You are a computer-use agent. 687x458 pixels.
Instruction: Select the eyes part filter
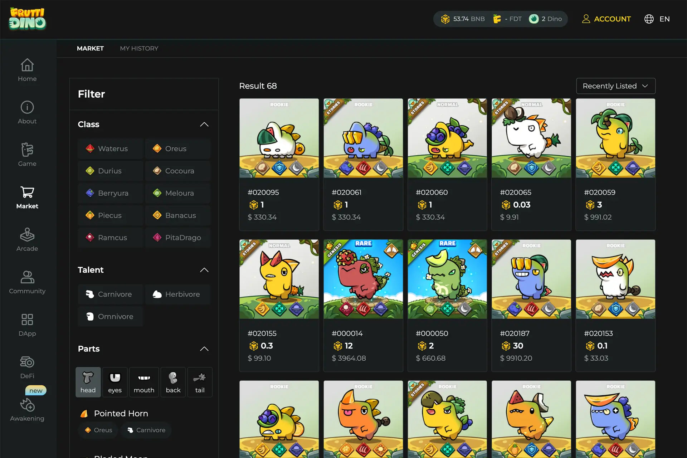coord(115,382)
